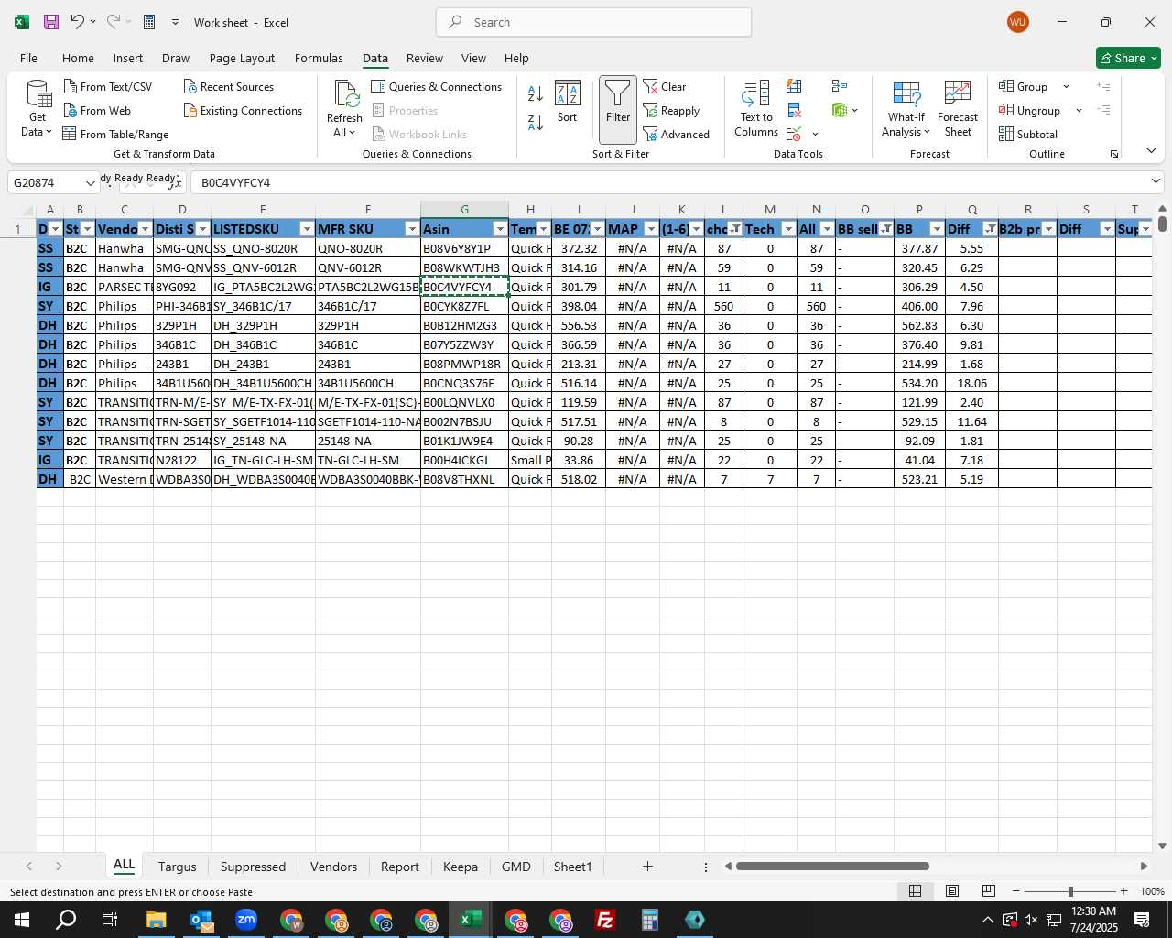Switch to Page Layout view

pyautogui.click(x=952, y=891)
